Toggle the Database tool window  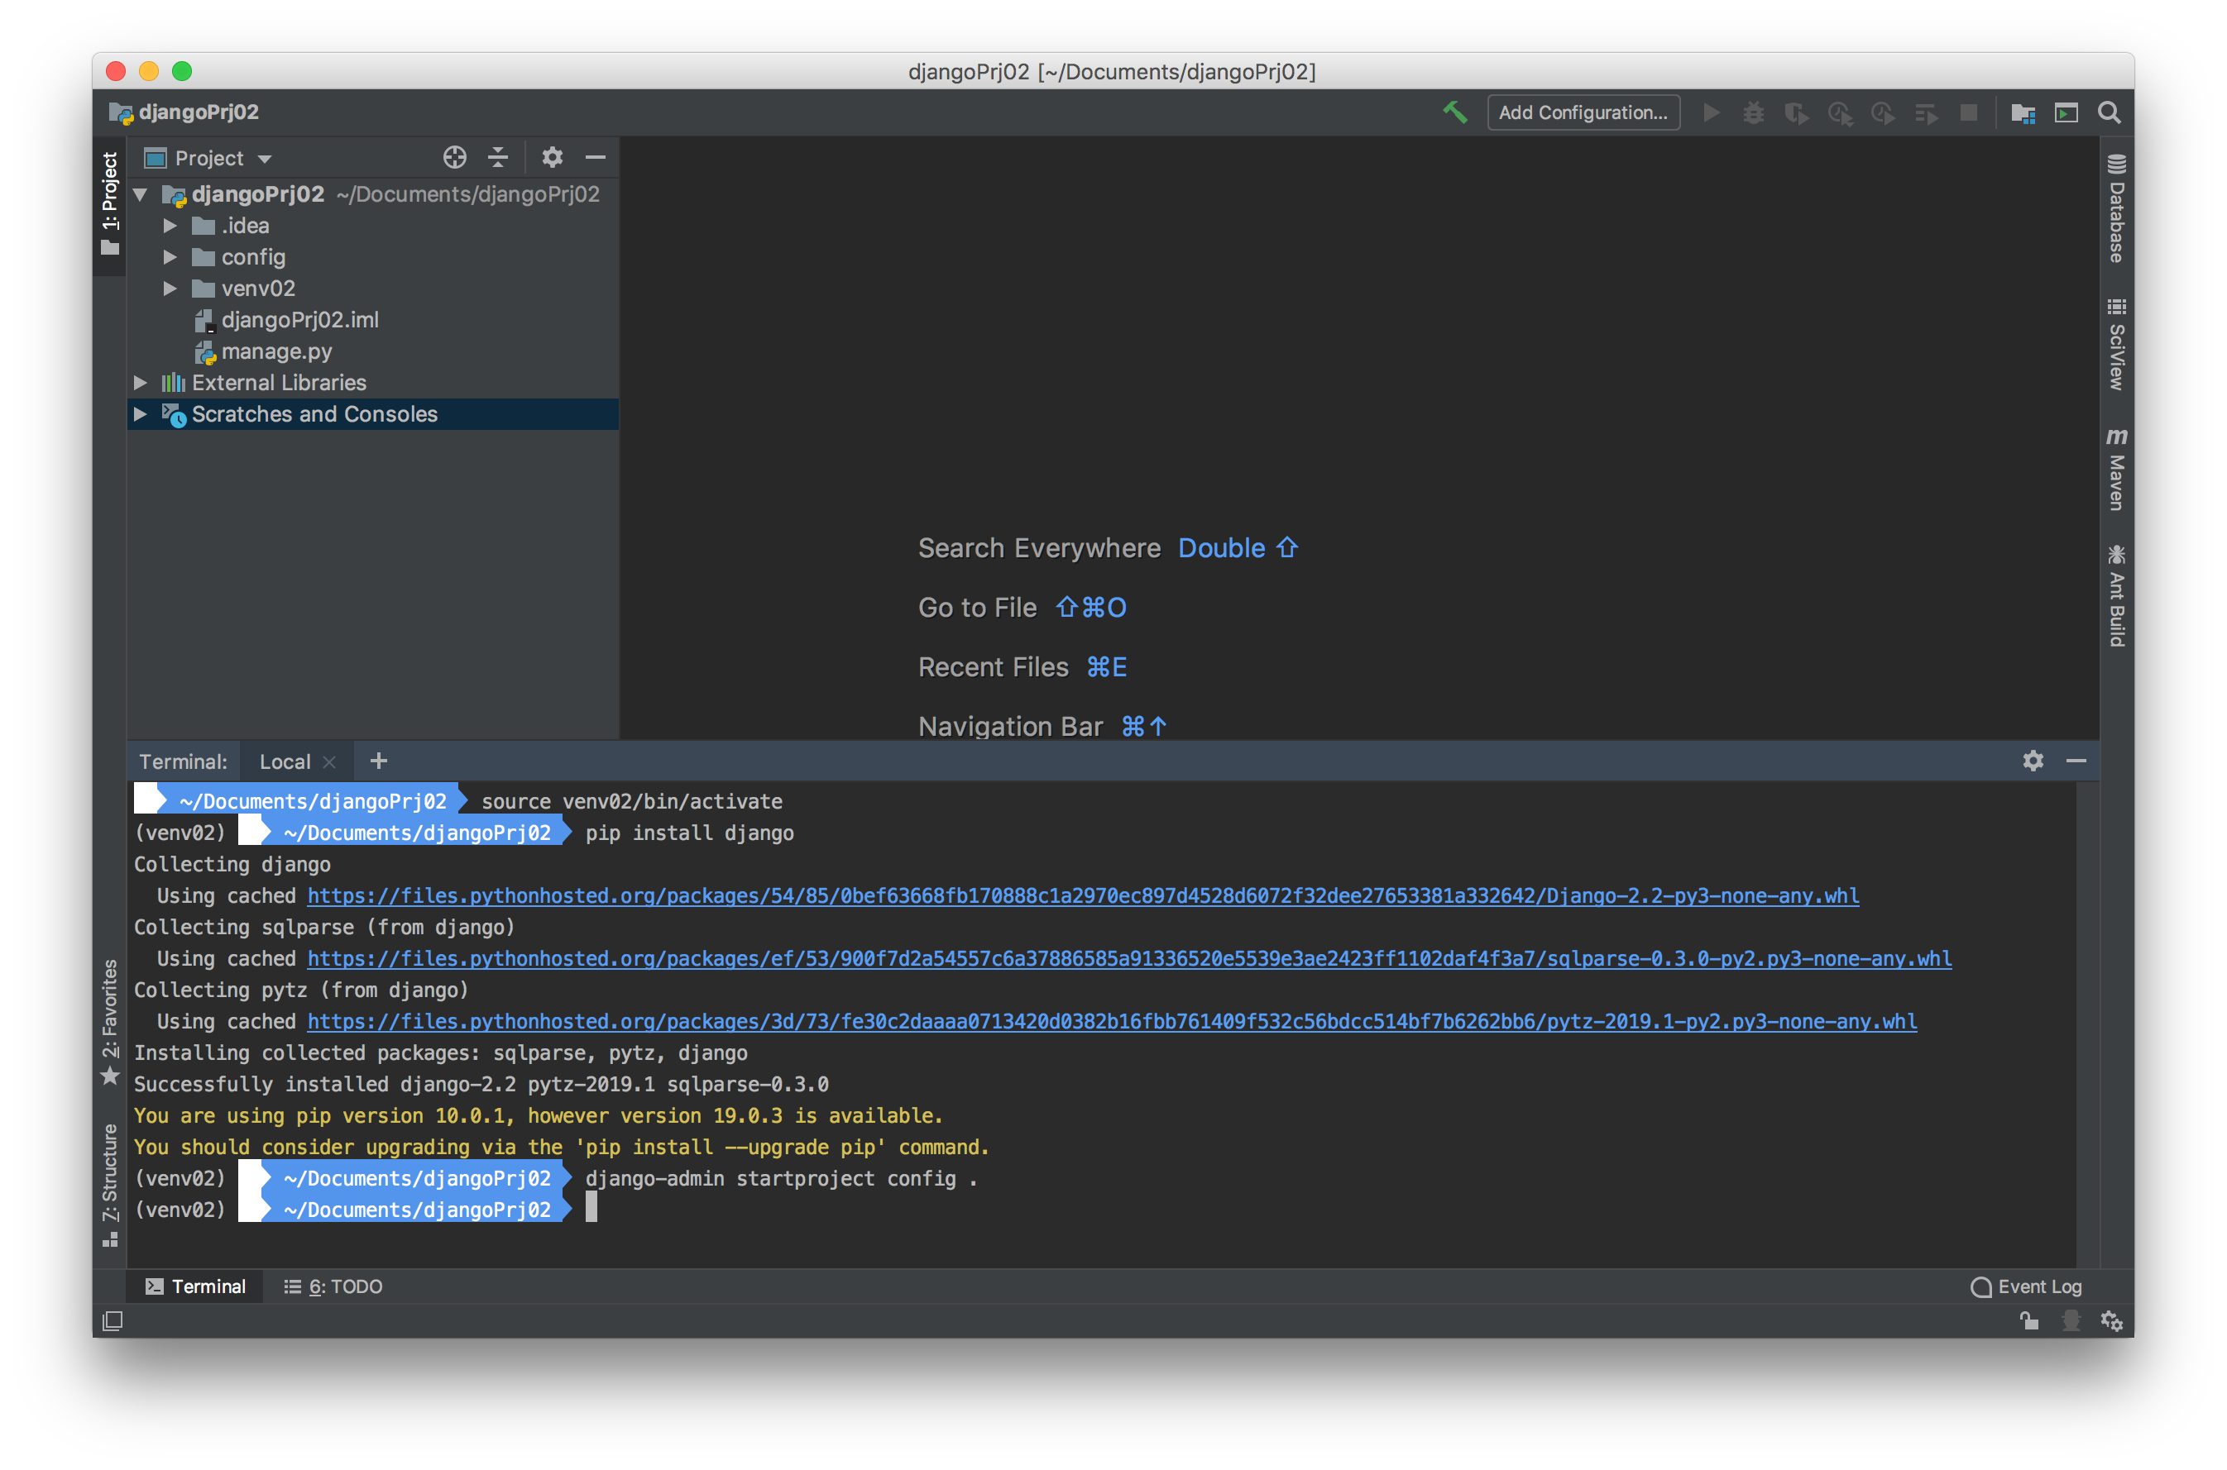tap(2116, 208)
